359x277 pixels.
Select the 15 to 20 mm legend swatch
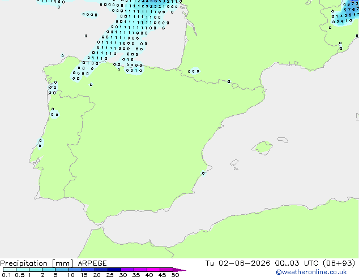[x=88, y=270]
